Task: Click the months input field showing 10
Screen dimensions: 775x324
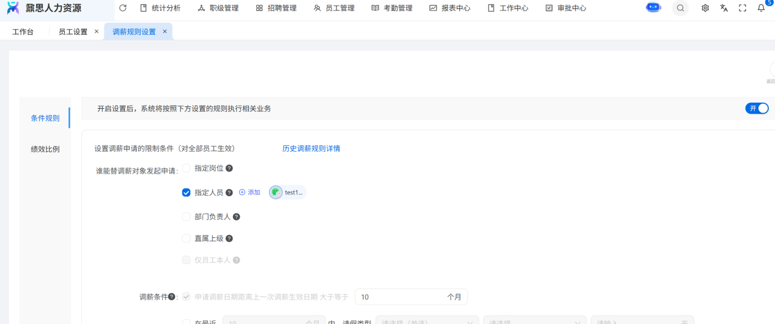Action: tap(401, 297)
